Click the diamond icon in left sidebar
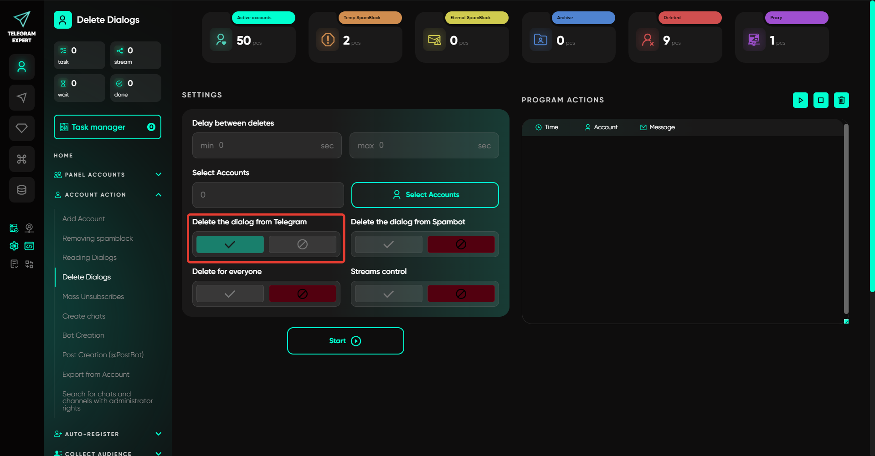This screenshot has width=875, height=456. click(x=21, y=128)
